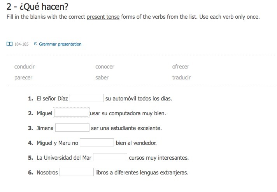
Task: Click the verb 'saber' in the word bank
Action: [x=102, y=78]
